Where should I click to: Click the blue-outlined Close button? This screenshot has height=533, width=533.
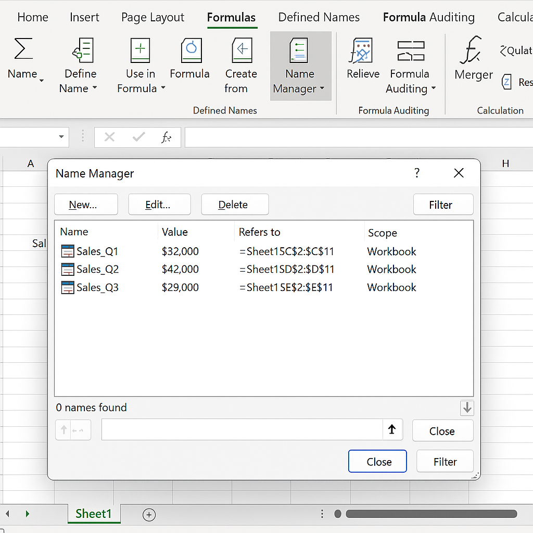[x=377, y=461]
